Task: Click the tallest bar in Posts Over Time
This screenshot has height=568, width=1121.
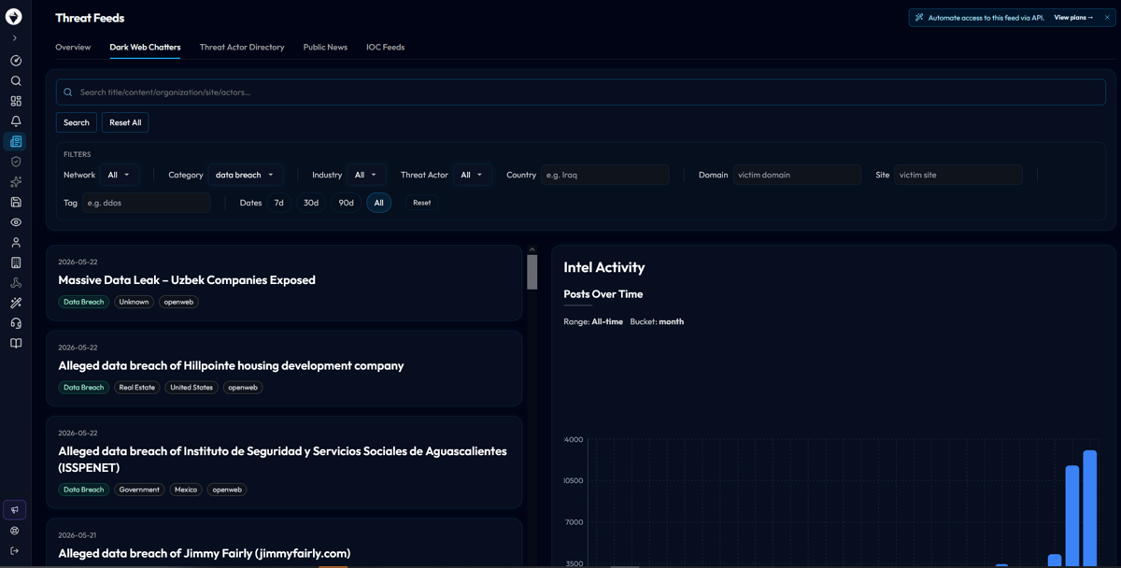Action: (x=1090, y=508)
